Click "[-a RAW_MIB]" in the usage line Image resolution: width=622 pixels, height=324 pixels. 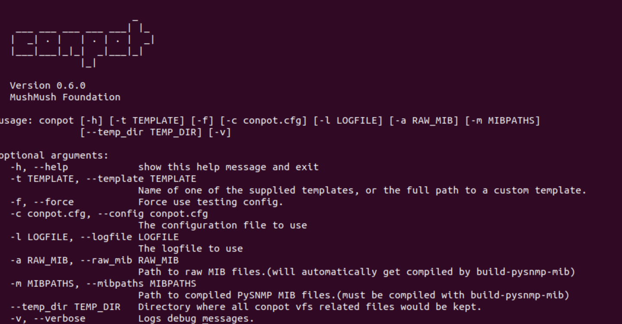(424, 120)
